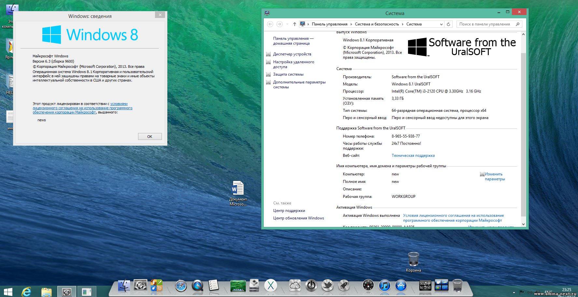578x297 pixels.
Task: Click the Windows Start button
Action: pyautogui.click(x=8, y=292)
